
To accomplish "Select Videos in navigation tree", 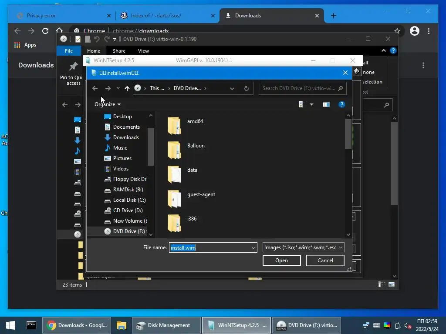I will coord(121,169).
